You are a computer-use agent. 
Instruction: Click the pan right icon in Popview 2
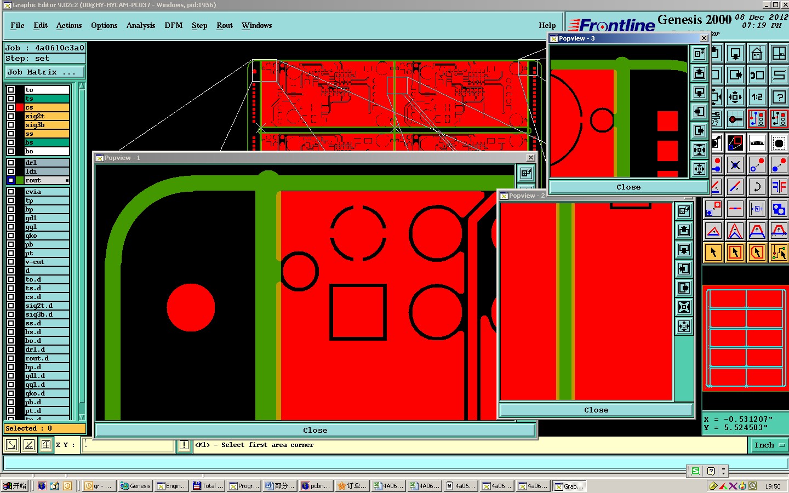[684, 288]
